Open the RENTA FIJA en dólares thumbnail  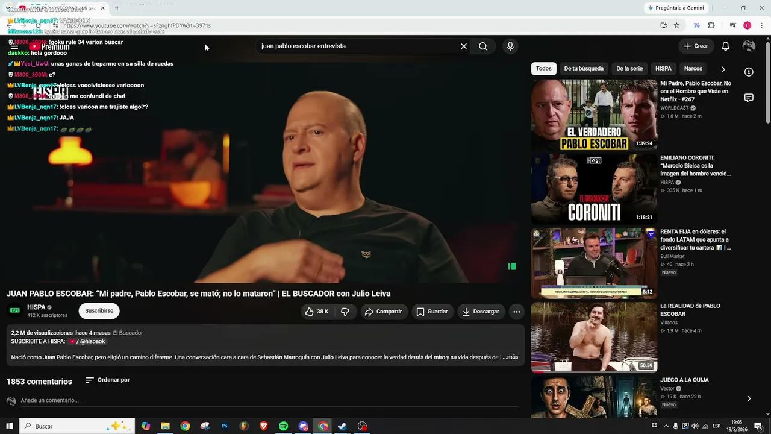[594, 263]
